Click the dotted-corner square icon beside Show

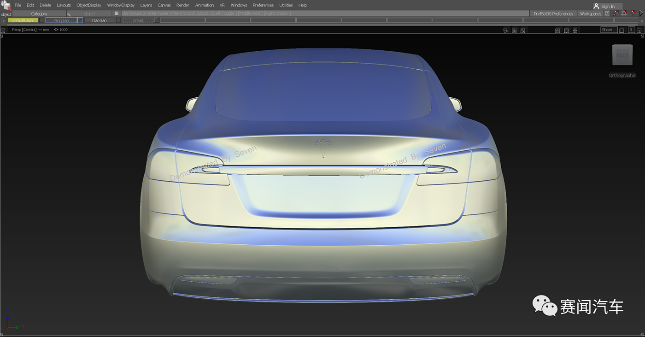622,30
